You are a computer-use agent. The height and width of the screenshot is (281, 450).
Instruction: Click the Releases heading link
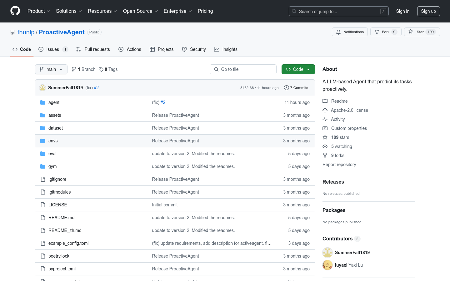point(333,182)
